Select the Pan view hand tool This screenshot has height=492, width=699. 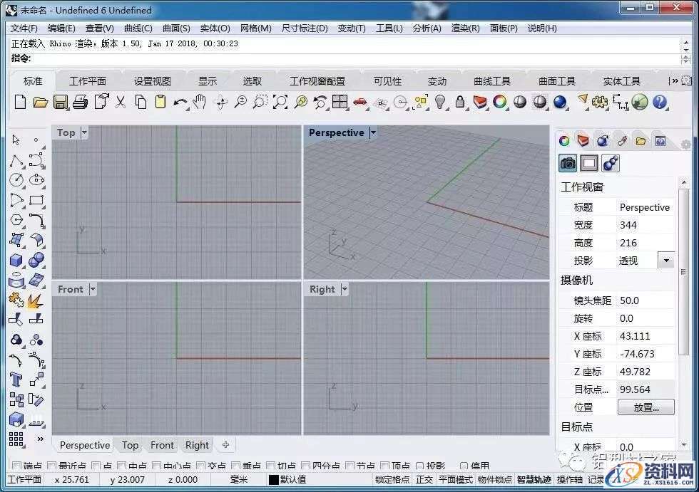[200, 103]
